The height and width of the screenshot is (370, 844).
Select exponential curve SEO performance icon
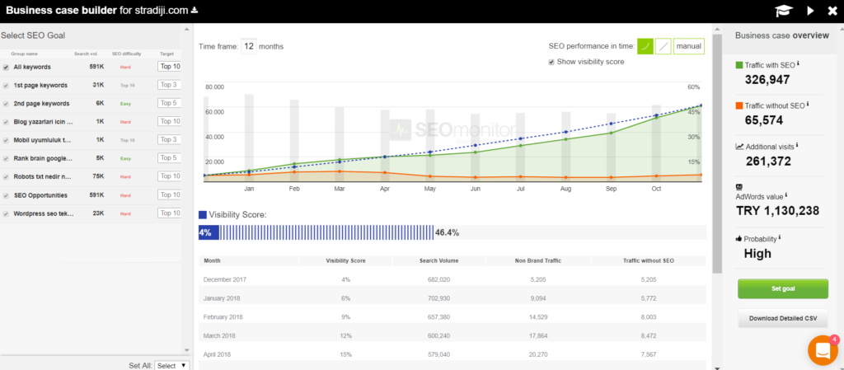pos(645,46)
